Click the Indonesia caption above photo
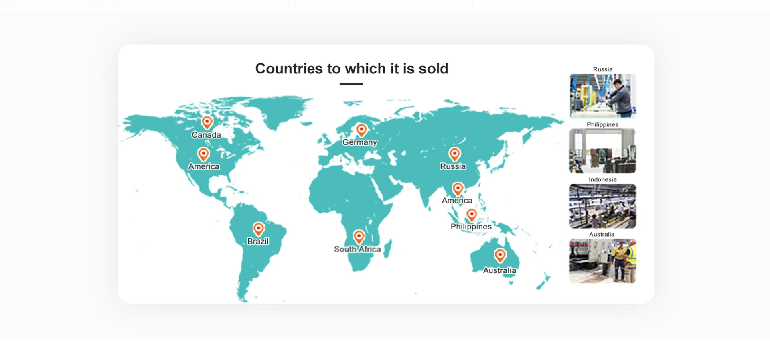 (x=602, y=179)
